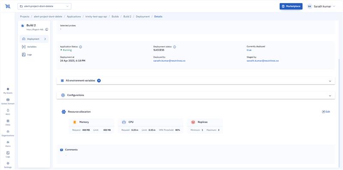Viewport: 343px width, 170px height.
Task: Go to trinity-test-app-api breadcrumb
Action: tap(96, 17)
